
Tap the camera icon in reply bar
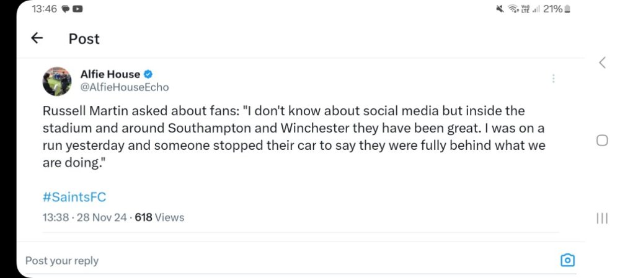click(567, 260)
